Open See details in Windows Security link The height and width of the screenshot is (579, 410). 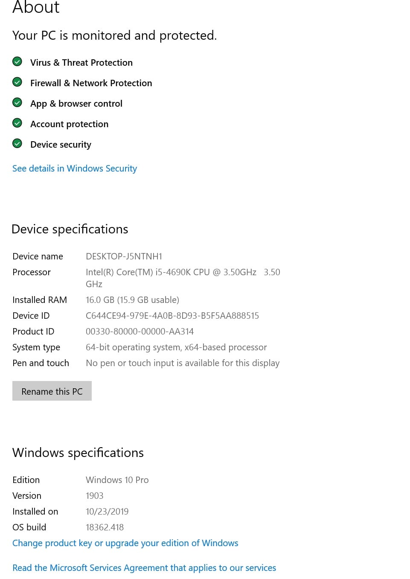coord(75,169)
